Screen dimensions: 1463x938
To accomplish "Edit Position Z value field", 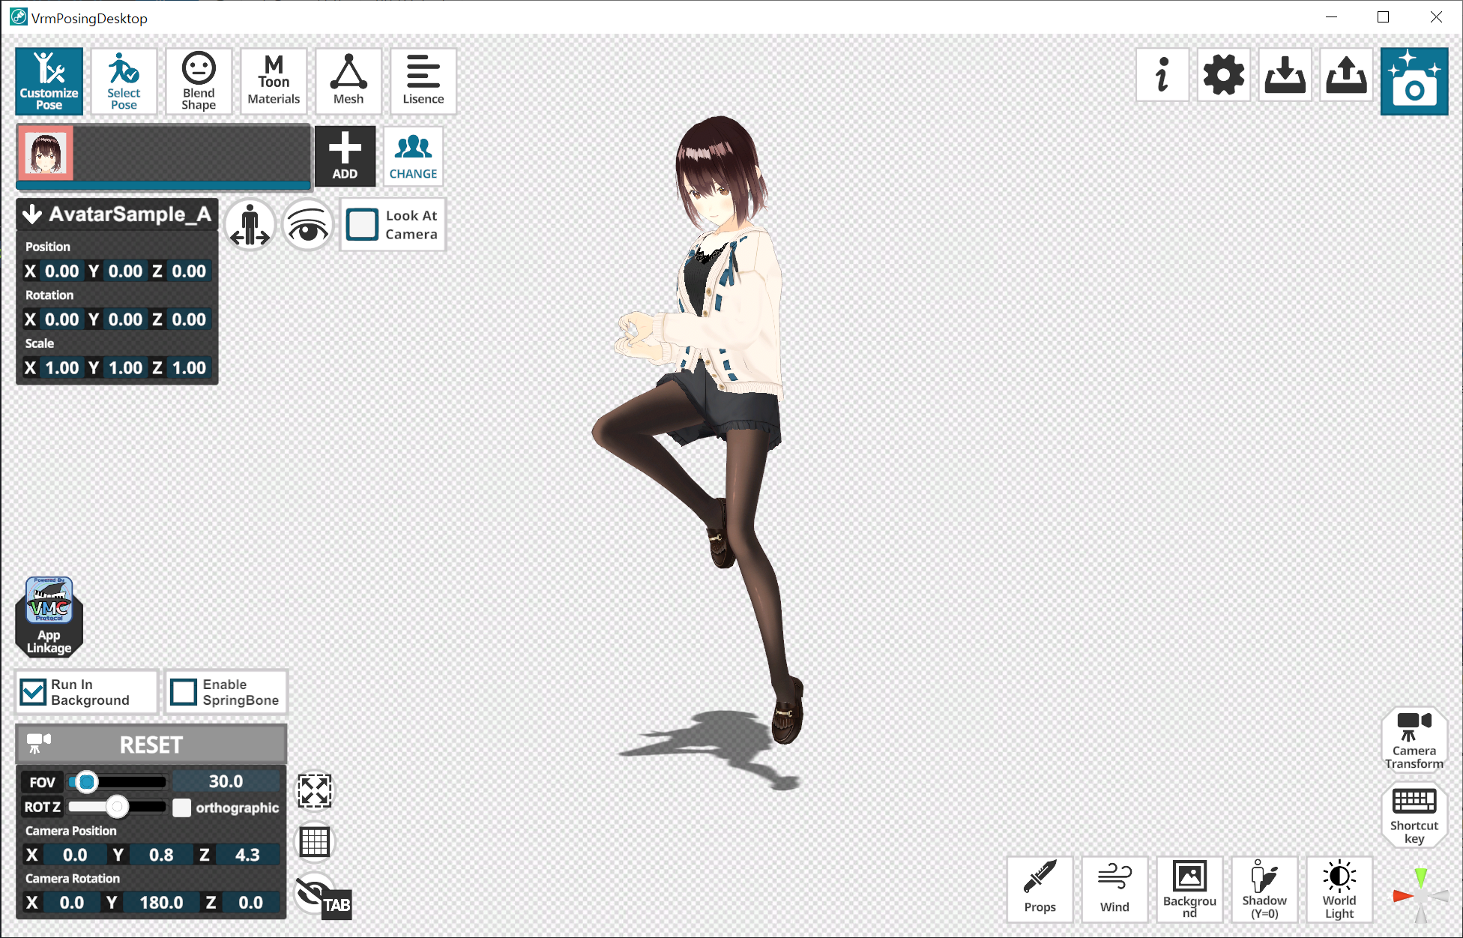I will tap(189, 271).
